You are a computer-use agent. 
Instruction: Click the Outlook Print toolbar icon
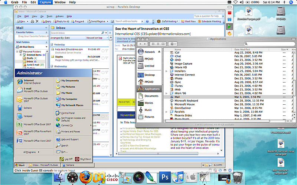point(32,21)
